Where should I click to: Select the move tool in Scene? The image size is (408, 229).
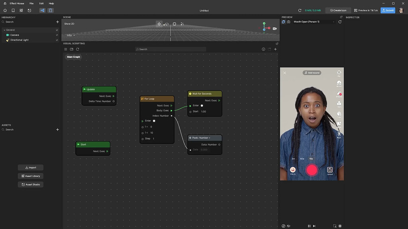coord(159,24)
